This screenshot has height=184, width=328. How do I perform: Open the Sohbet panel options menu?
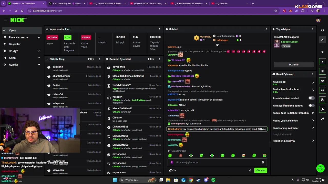266,29
